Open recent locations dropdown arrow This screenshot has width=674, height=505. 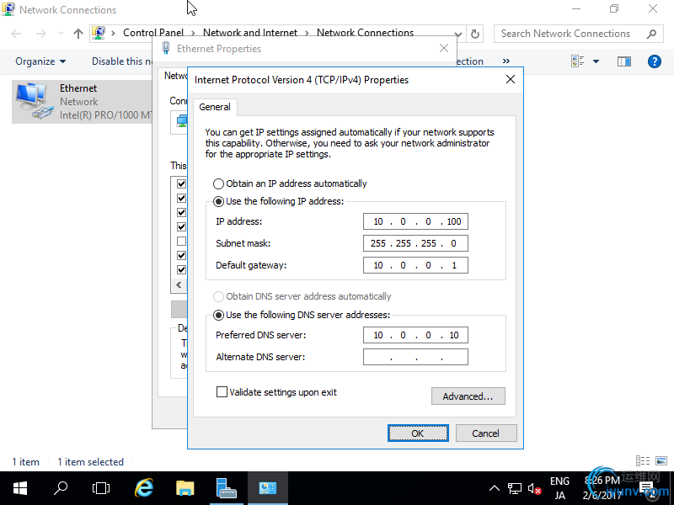[x=61, y=34]
